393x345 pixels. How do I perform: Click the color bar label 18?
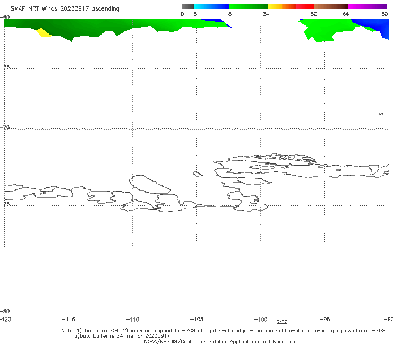click(x=228, y=14)
